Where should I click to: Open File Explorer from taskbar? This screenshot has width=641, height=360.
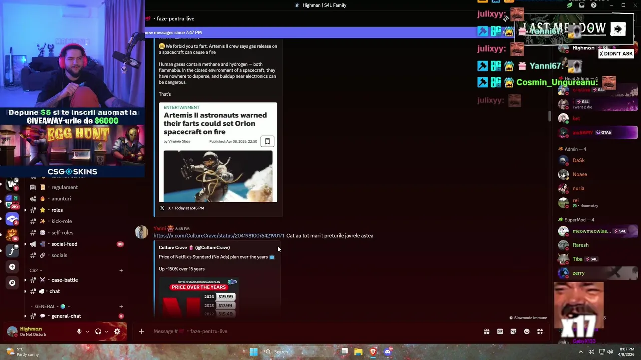coord(358,352)
